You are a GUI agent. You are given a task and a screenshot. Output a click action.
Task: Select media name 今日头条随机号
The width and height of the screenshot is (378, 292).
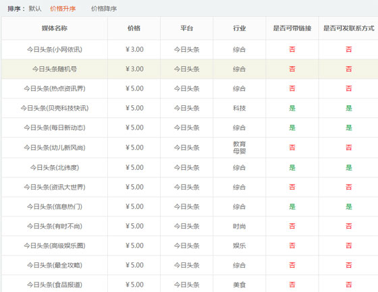click(x=55, y=69)
